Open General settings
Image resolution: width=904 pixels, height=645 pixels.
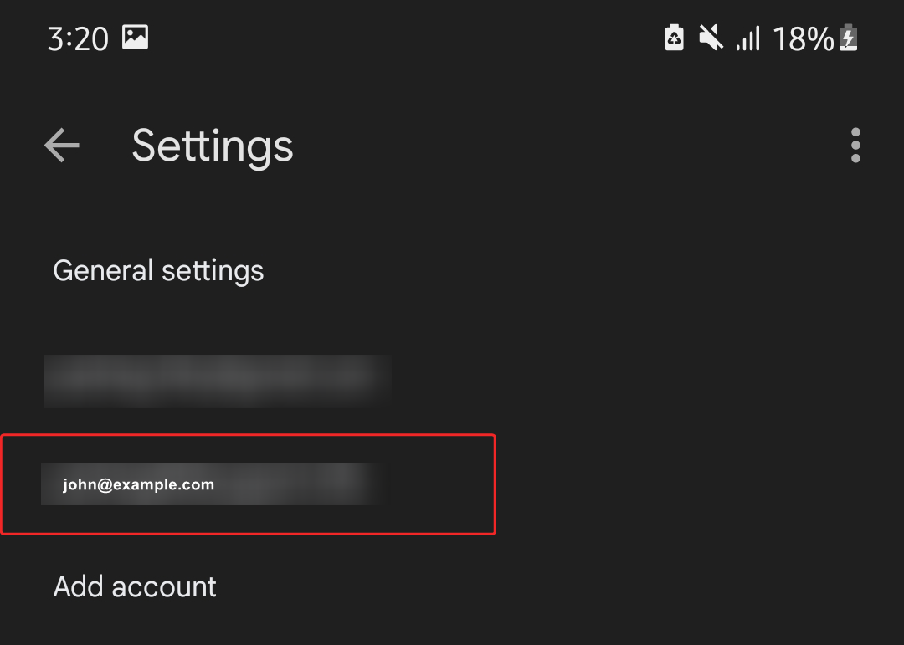coord(158,270)
